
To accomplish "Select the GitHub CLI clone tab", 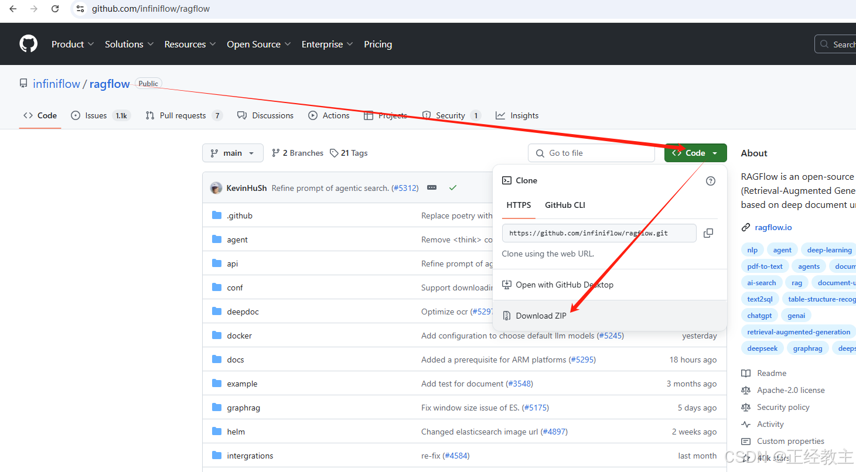I will pyautogui.click(x=565, y=205).
